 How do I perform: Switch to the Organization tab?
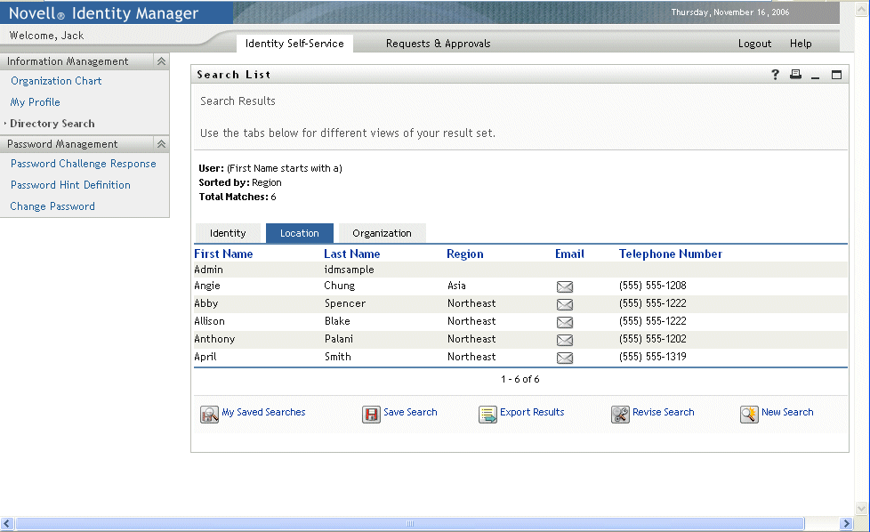point(382,233)
